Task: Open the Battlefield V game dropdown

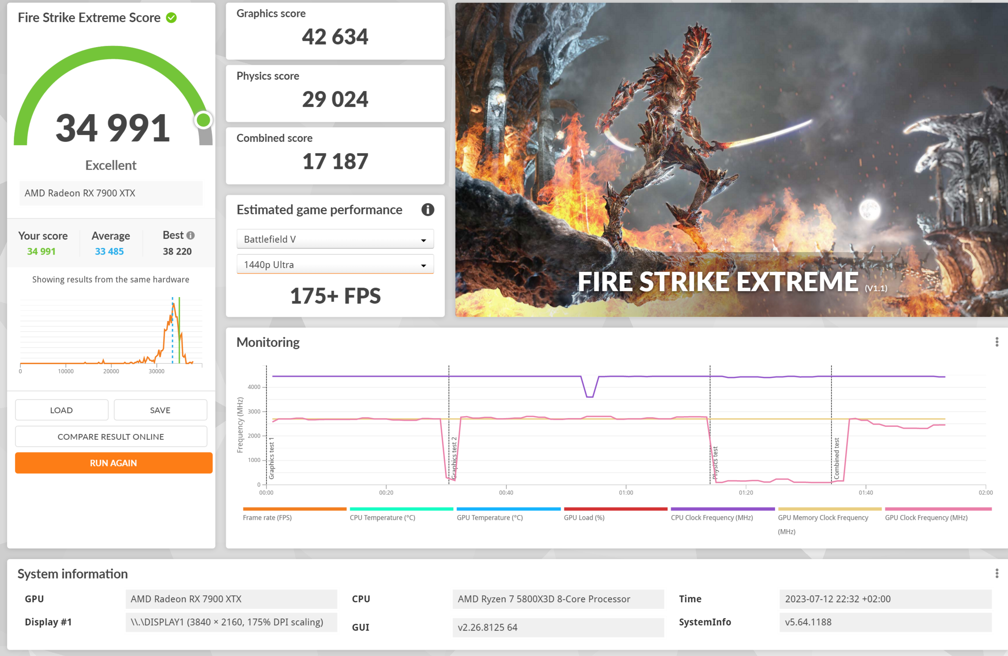Action: tap(335, 239)
